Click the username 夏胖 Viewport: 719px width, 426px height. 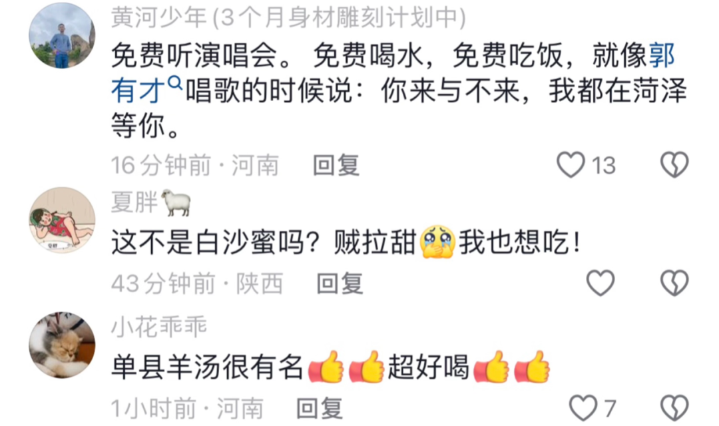(x=134, y=202)
